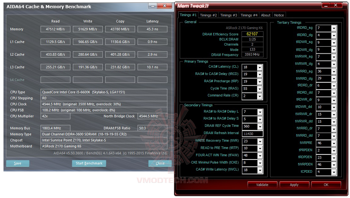
Task: Open RAS# to CAS# Delay (tRCD) dropdown
Action: pyautogui.click(x=260, y=74)
